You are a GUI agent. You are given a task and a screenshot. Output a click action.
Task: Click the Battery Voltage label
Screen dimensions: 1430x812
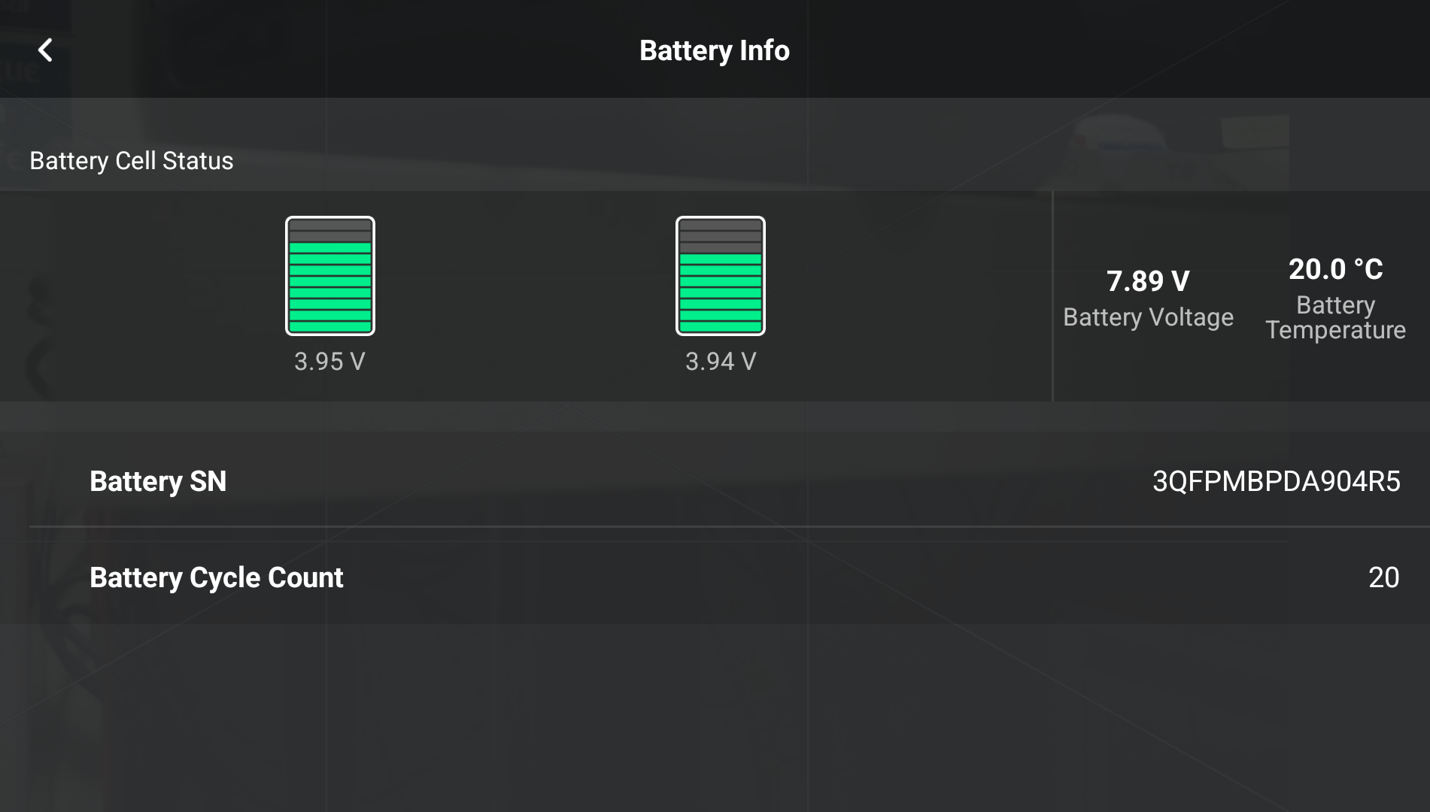1148,317
